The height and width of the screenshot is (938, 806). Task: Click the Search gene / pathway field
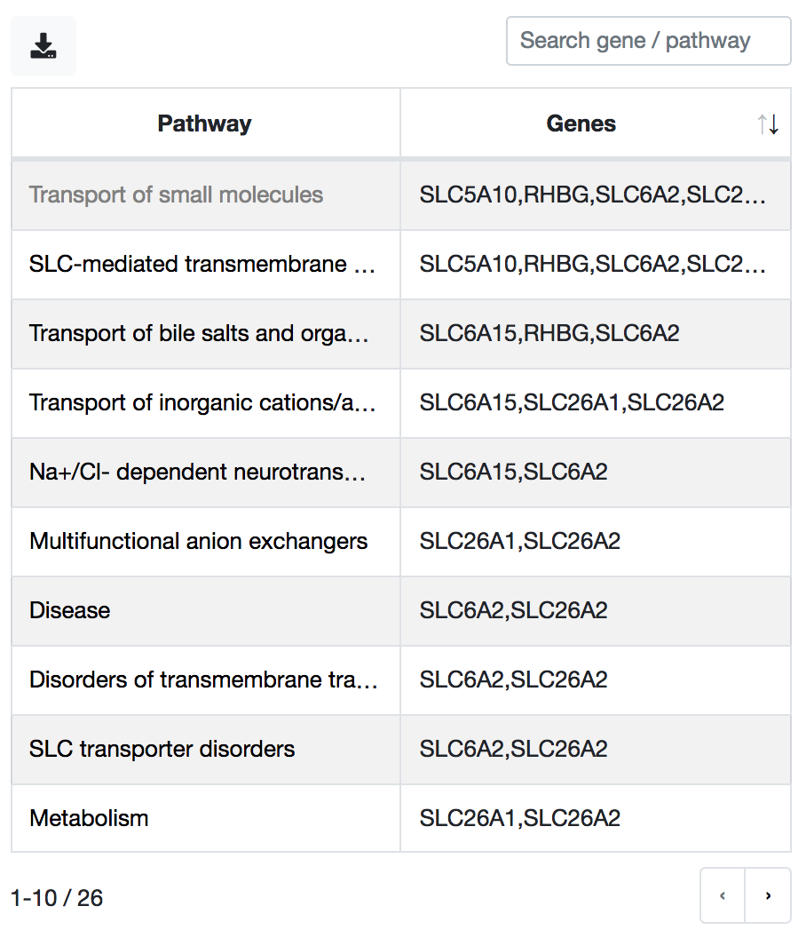648,41
